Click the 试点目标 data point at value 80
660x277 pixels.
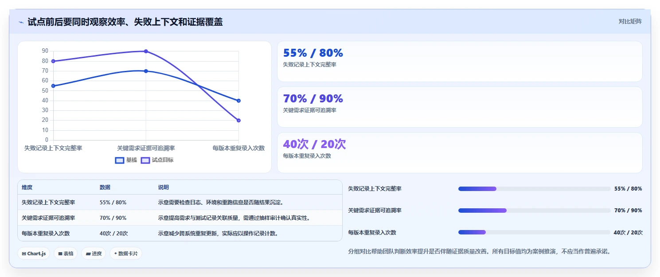(53, 61)
